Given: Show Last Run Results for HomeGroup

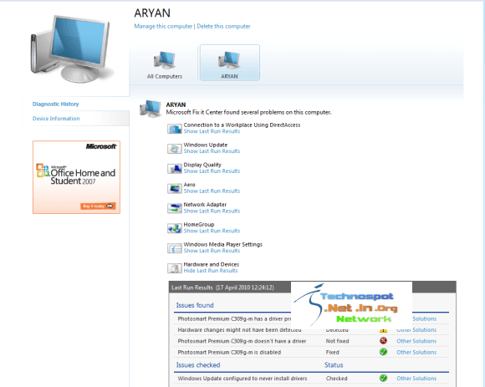Looking at the screenshot, I should tap(212, 231).
